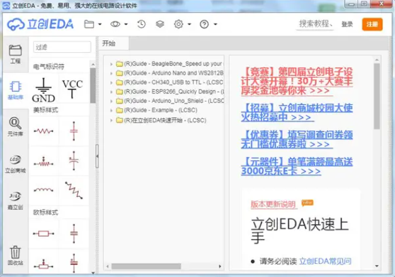This screenshot has width=395, height=277.
Task: Select the EU-style rectangular resistor symbol
Action: coord(43,234)
